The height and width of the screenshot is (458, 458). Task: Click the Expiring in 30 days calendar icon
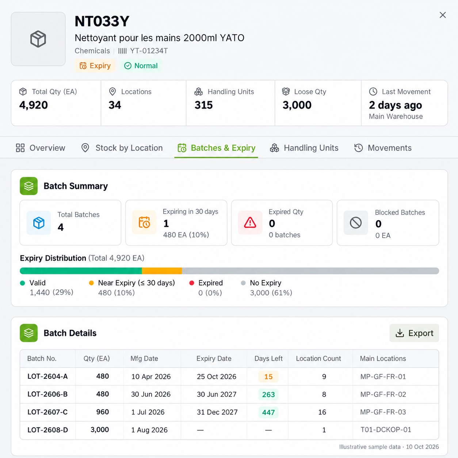pos(144,222)
